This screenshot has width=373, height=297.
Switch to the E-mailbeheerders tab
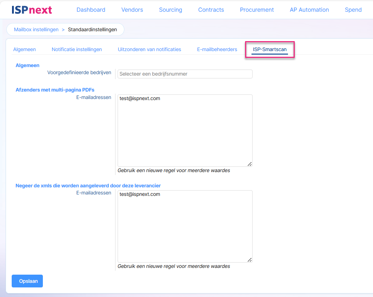[x=217, y=49]
